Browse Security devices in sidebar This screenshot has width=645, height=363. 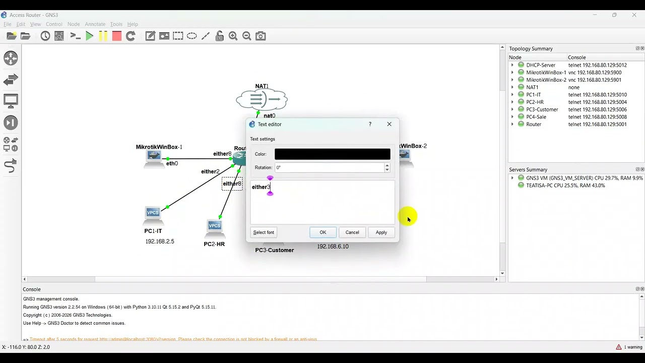pos(11,123)
